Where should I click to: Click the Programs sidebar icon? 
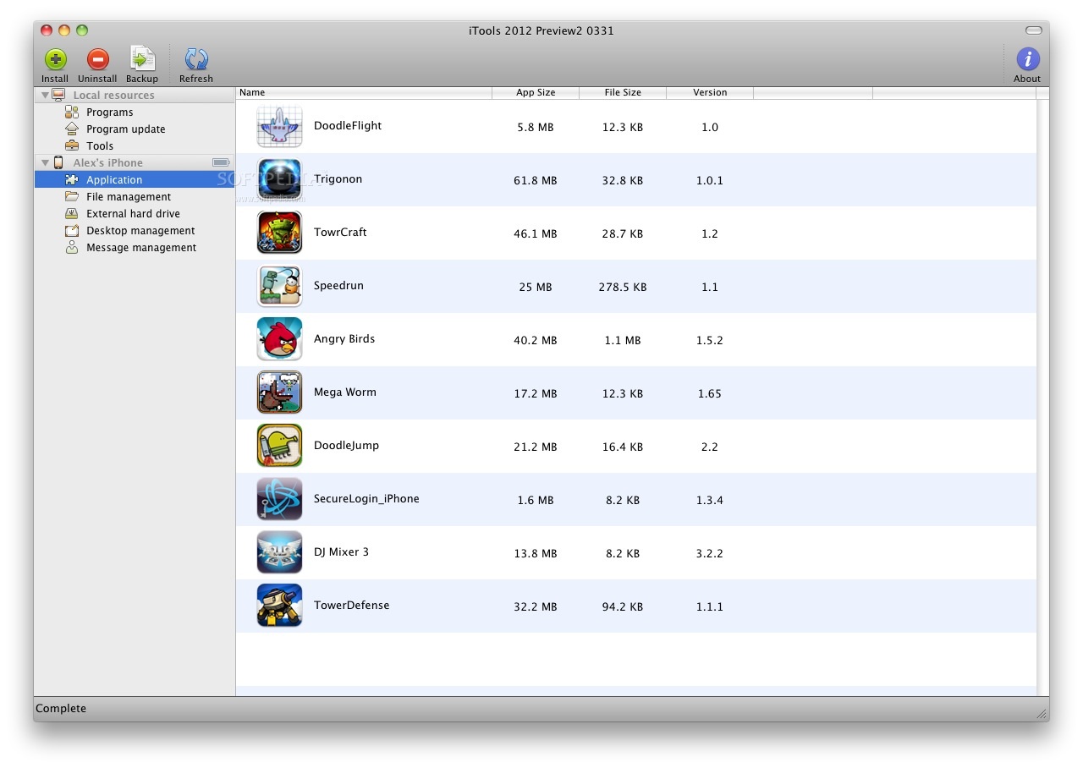(x=72, y=112)
